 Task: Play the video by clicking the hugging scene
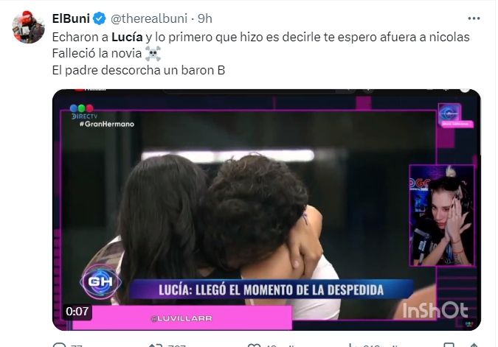coord(222,222)
